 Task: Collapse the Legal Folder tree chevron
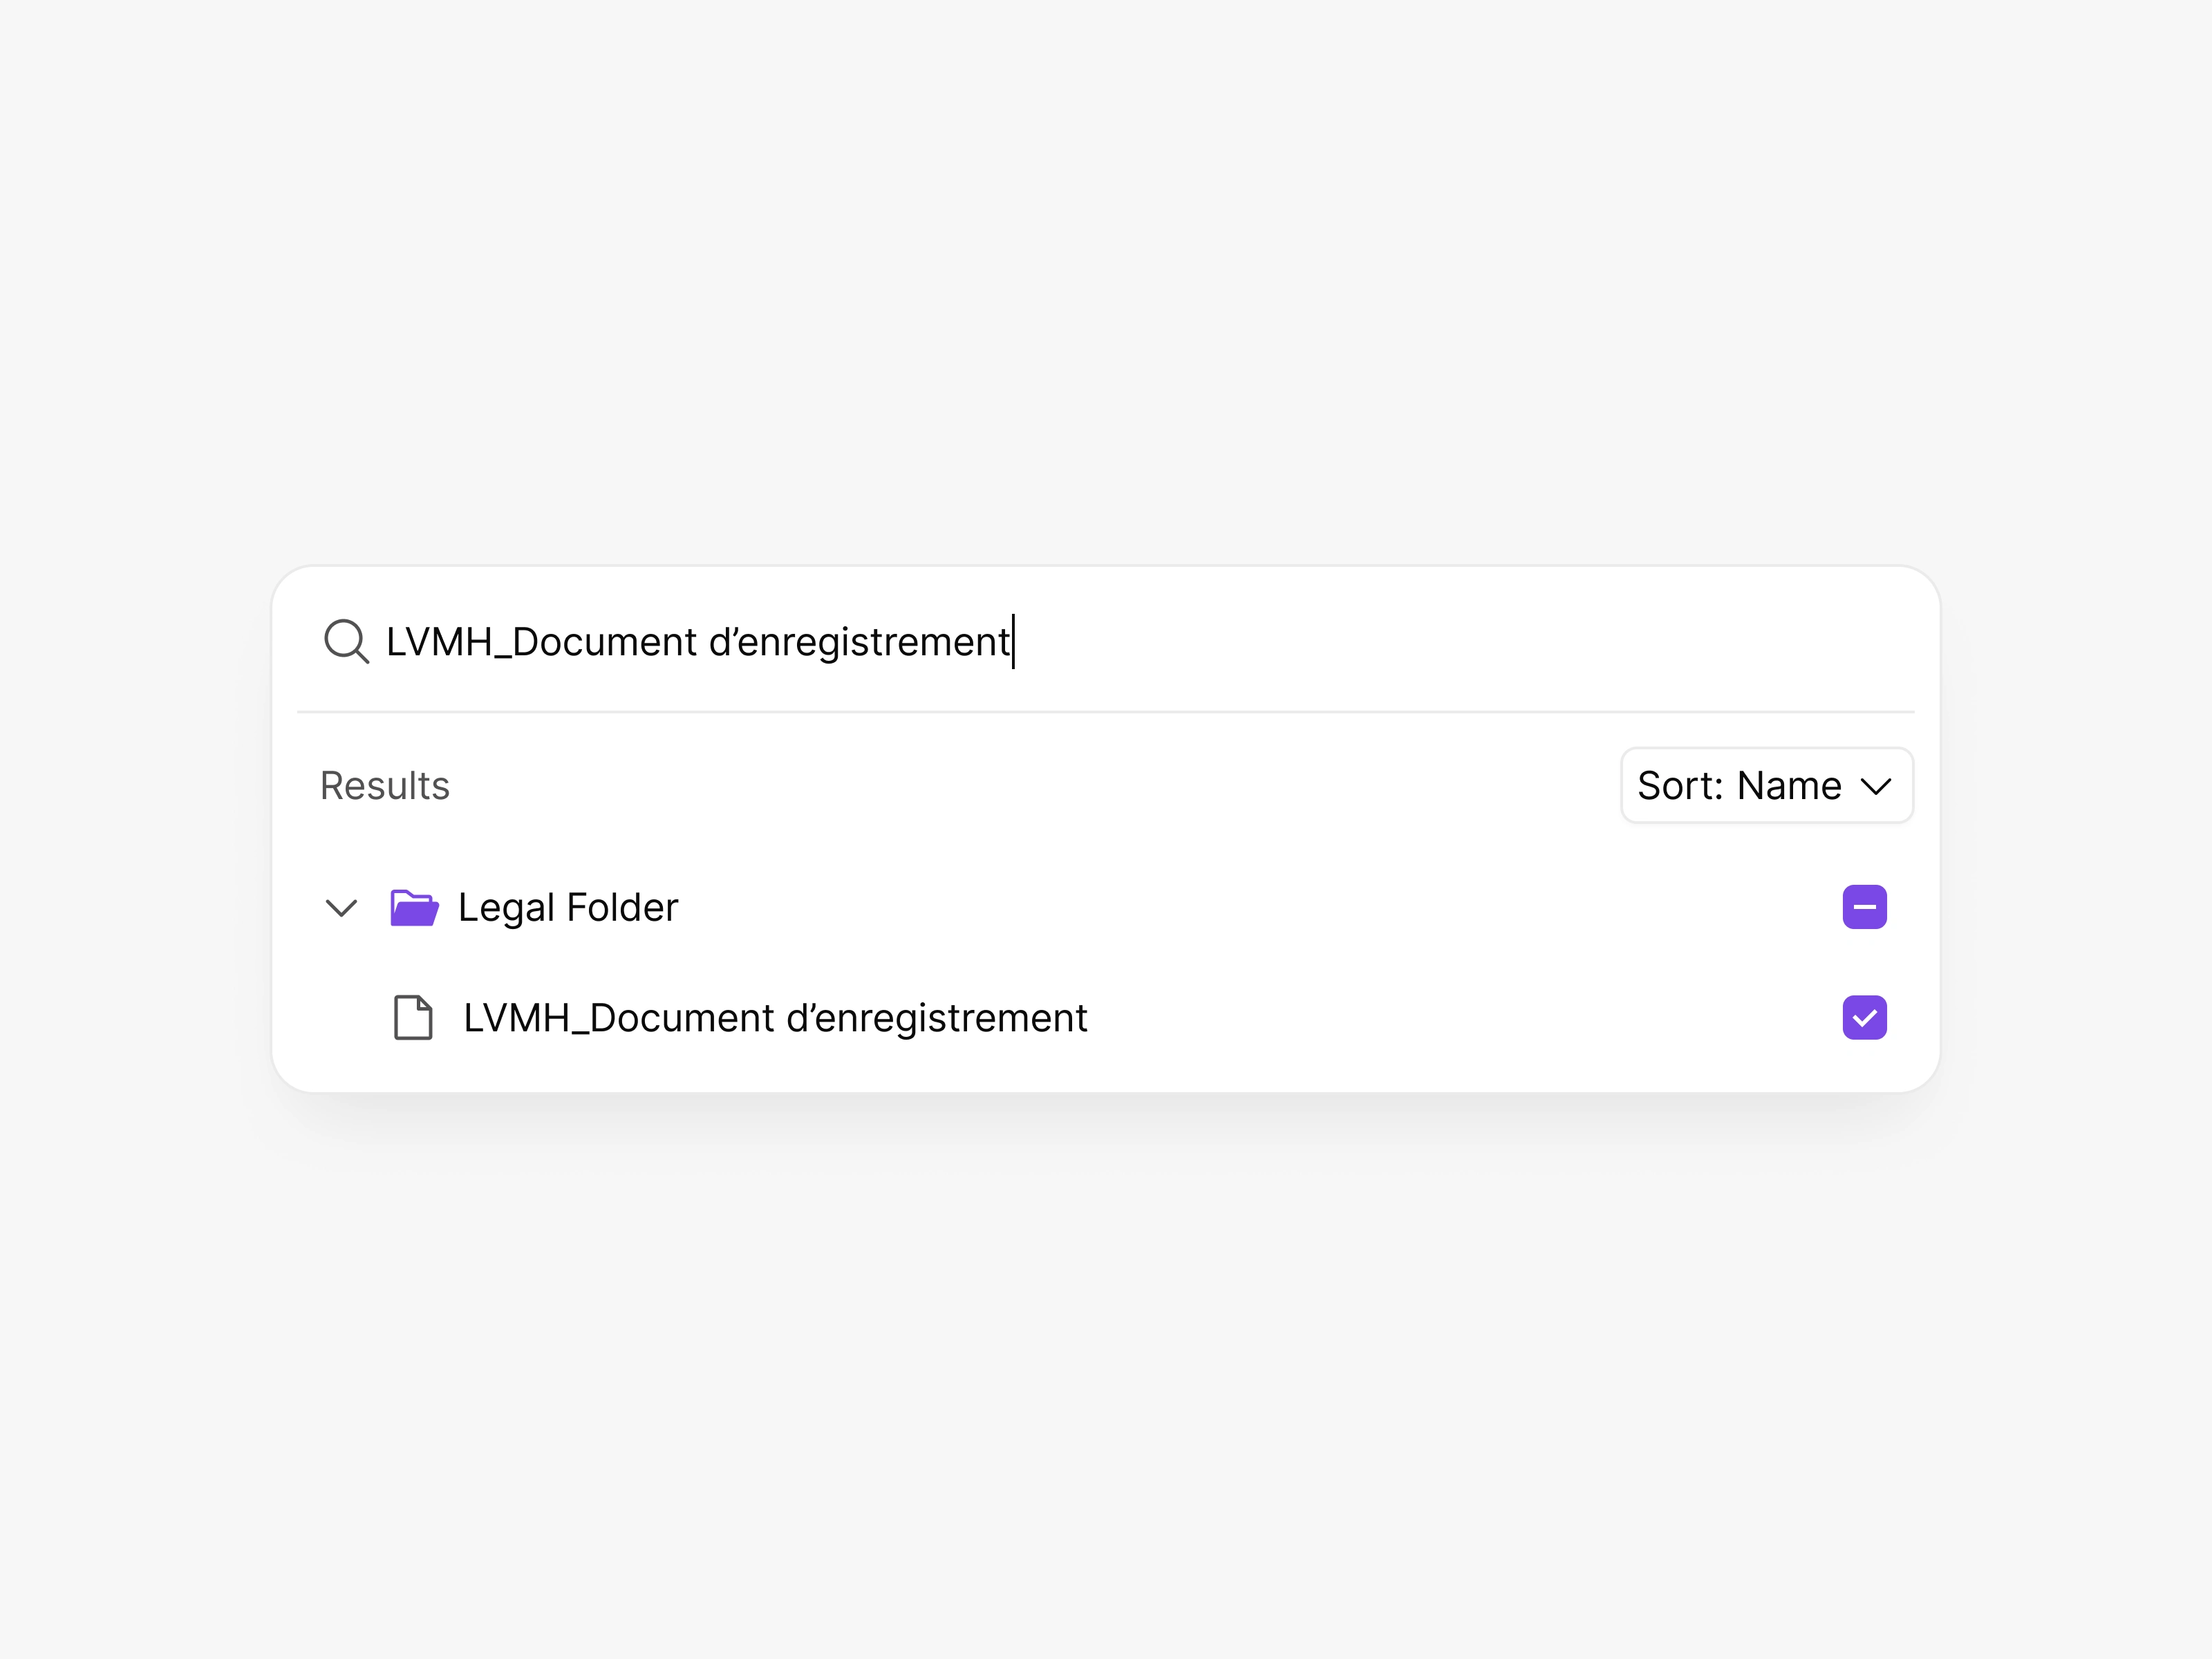pyautogui.click(x=342, y=908)
